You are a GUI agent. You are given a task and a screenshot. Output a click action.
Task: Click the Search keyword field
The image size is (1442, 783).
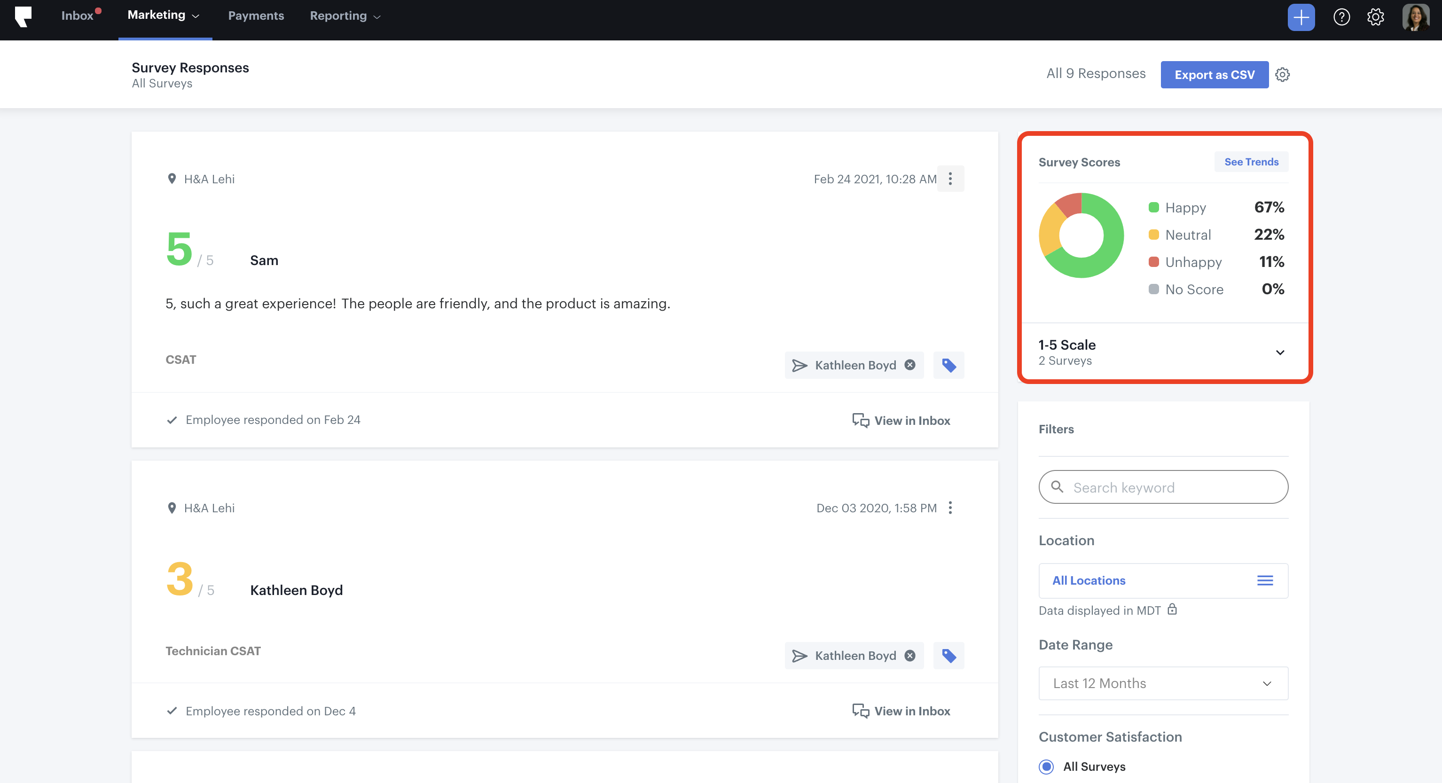coord(1163,487)
